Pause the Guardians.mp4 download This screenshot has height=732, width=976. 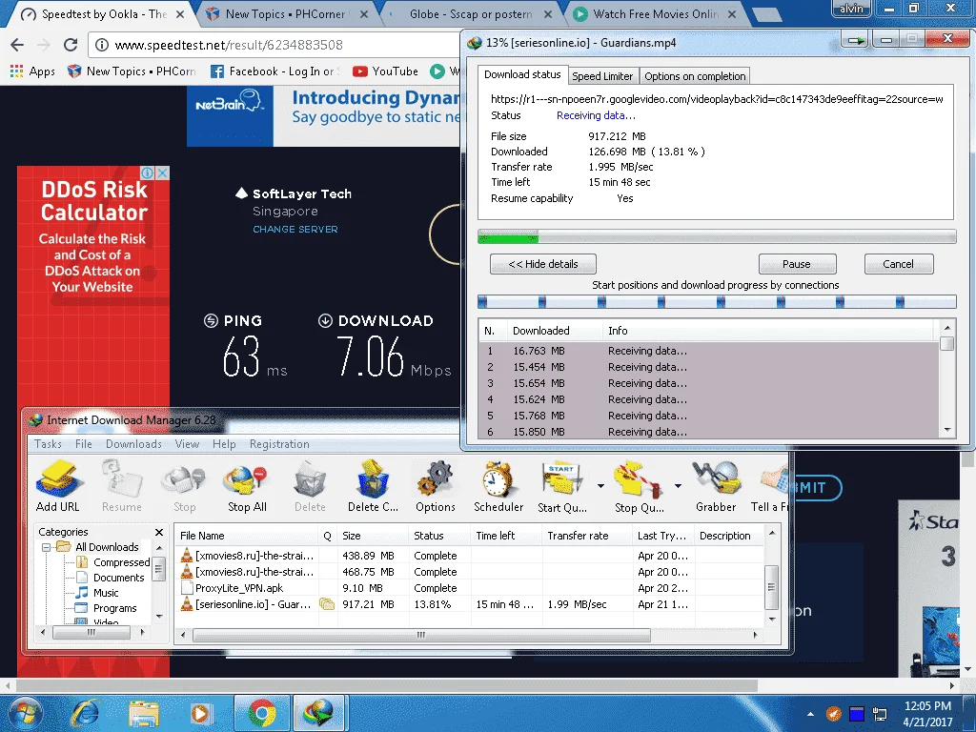pyautogui.click(x=797, y=264)
